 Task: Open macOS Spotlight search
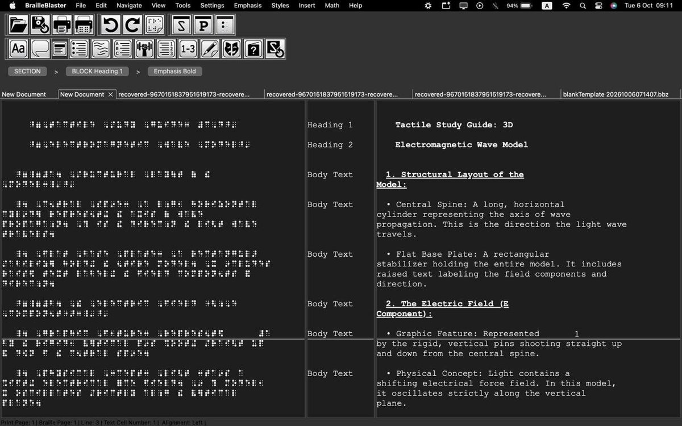pos(583,6)
